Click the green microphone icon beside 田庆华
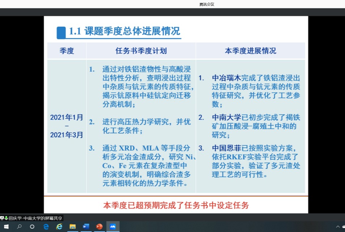Viewport: 345px width, 232px height. (x=6, y=218)
